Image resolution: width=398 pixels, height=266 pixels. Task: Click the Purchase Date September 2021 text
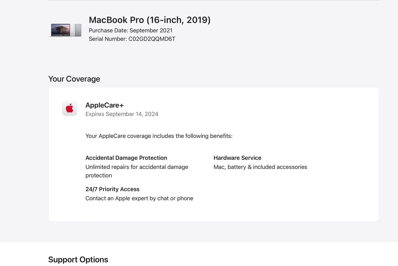(x=130, y=30)
